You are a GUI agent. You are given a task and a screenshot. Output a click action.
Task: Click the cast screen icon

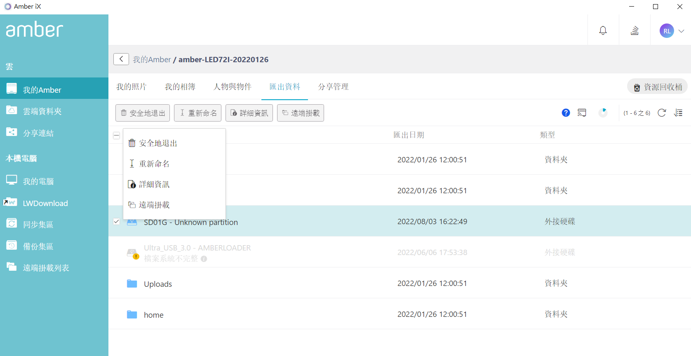[x=582, y=112]
